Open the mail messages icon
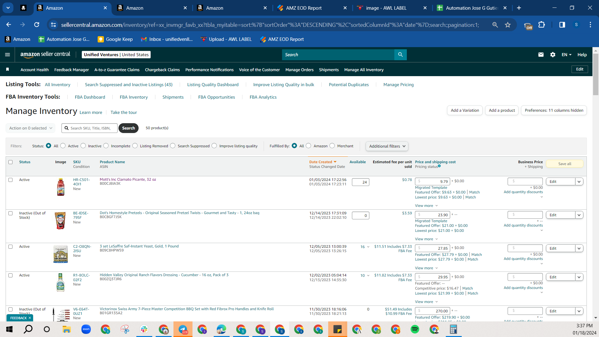Screen dimensions: 599x337 (541, 55)
